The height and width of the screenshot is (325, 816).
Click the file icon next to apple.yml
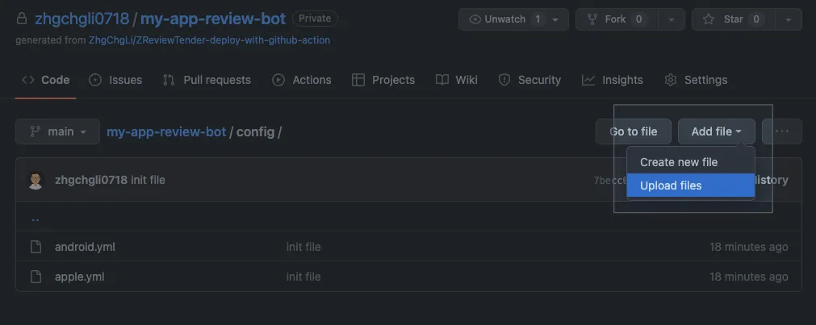pos(35,277)
